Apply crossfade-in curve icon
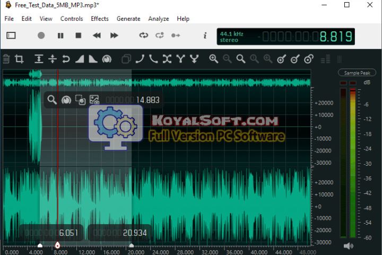Image resolution: width=382 pixels, height=255 pixels. 140,59
